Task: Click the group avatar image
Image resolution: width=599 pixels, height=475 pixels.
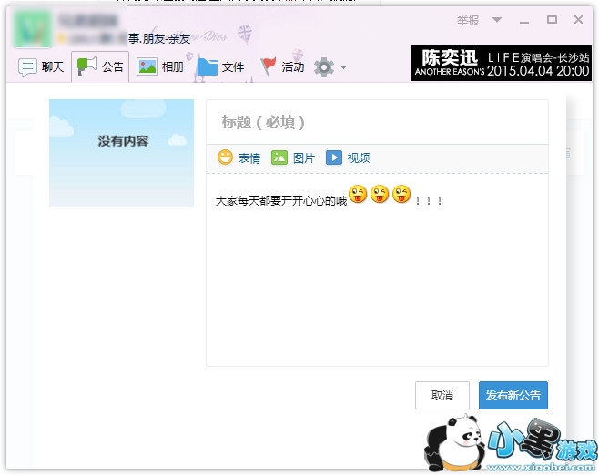Action: tap(33, 29)
